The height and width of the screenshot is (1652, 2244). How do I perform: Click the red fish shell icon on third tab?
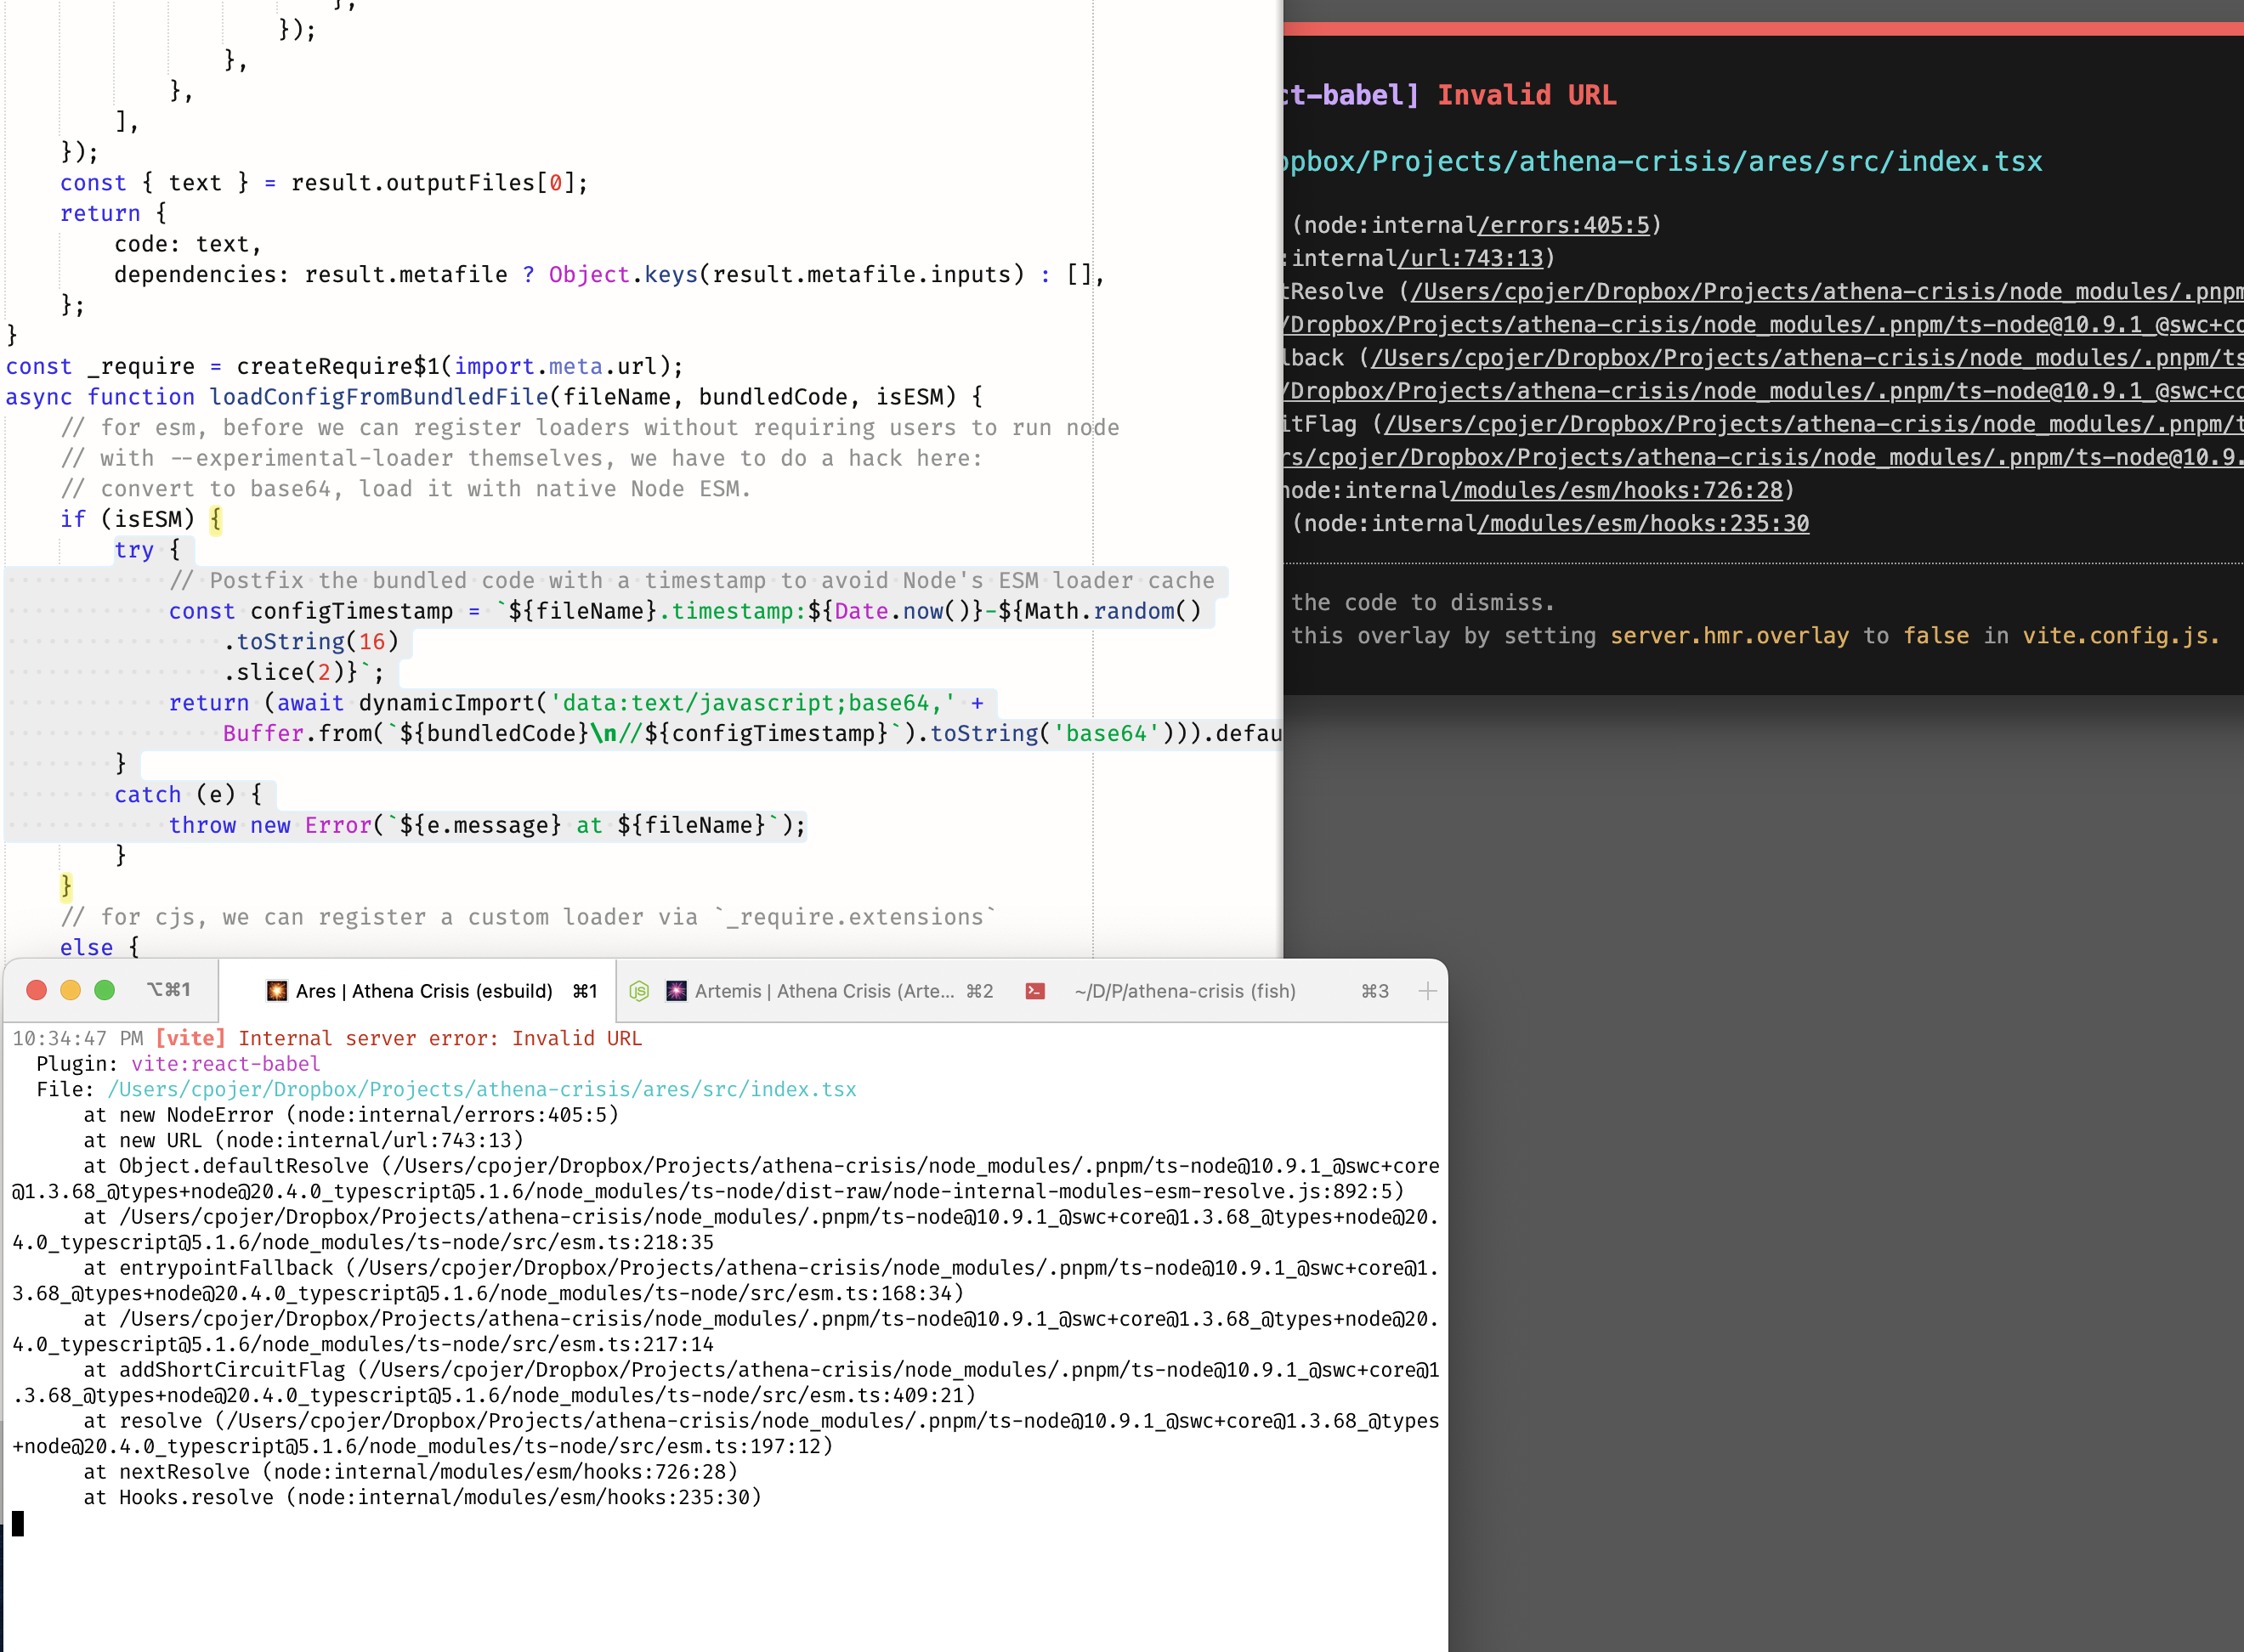click(1036, 991)
